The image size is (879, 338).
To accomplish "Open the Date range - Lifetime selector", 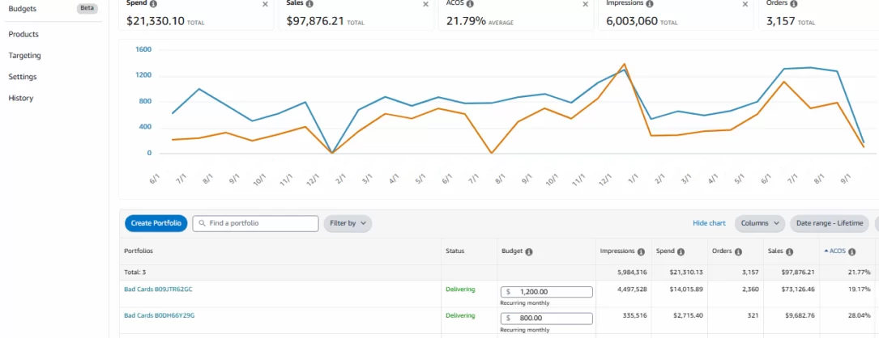I will point(829,223).
